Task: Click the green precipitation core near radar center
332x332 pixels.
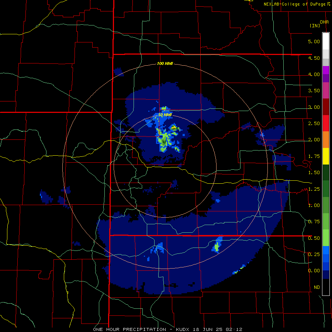Action: pos(164,141)
